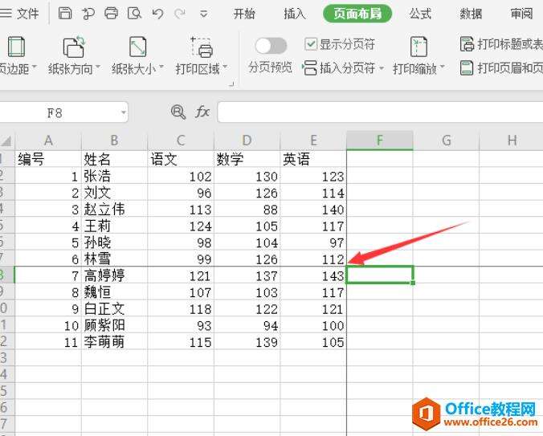The height and width of the screenshot is (436, 543).
Task: Click the select-all corner triangle
Action: tap(7, 141)
